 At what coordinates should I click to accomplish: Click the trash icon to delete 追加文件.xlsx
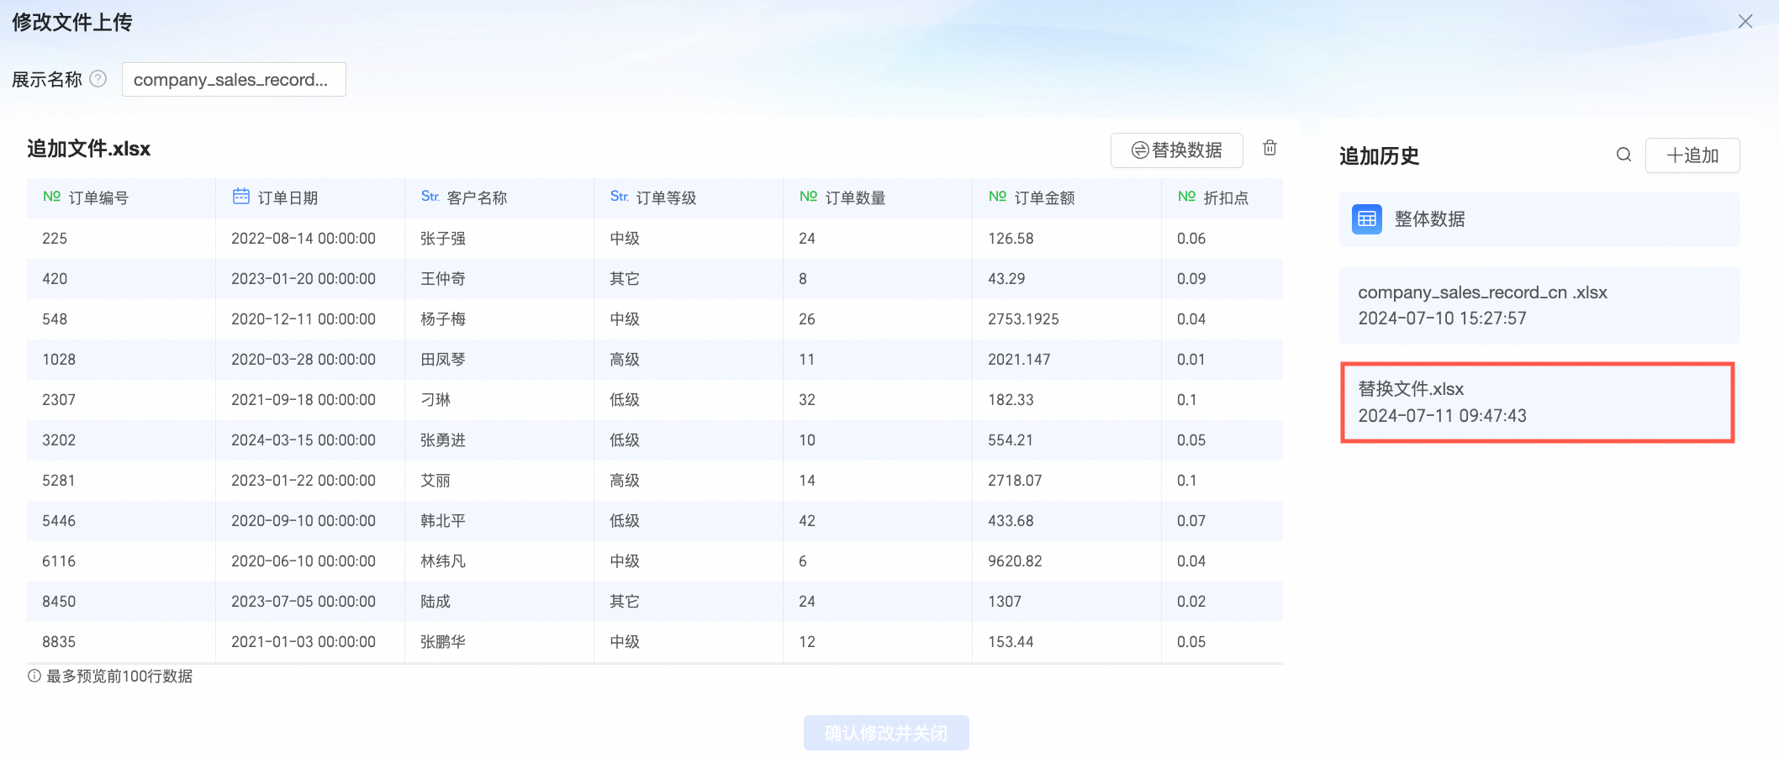(x=1270, y=148)
